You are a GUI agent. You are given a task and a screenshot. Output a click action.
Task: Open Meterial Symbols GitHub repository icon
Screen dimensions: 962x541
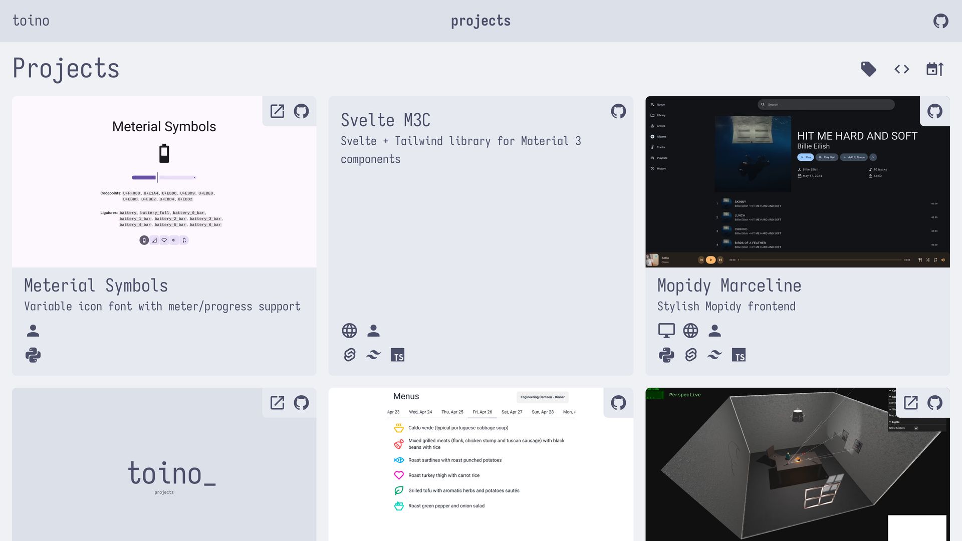[301, 111]
